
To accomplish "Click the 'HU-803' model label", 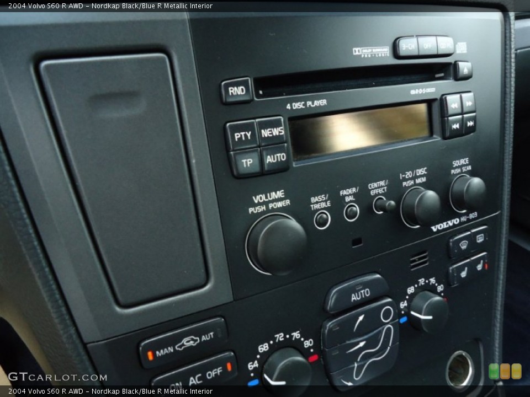I will point(469,216).
